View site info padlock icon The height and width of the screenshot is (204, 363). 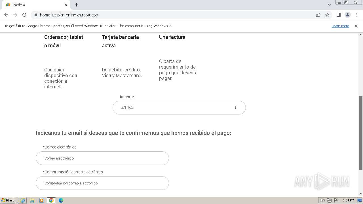pyautogui.click(x=35, y=15)
